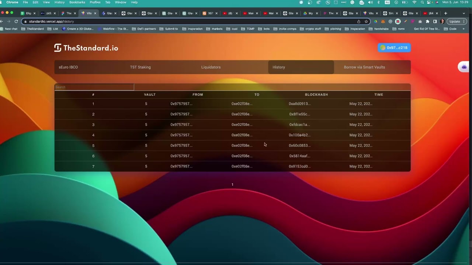
Task: Select blockhash 0xfdcac1a... cell
Action: pos(300,124)
